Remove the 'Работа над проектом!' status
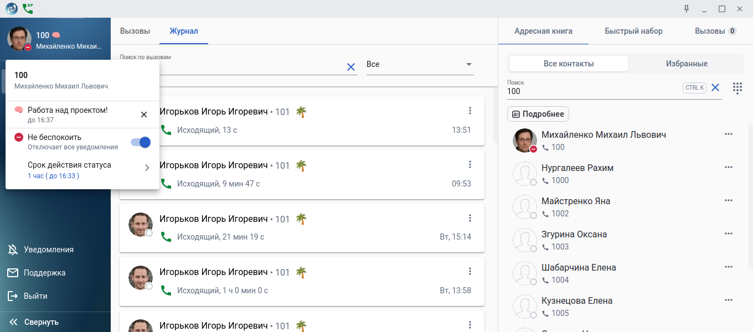 pos(144,115)
